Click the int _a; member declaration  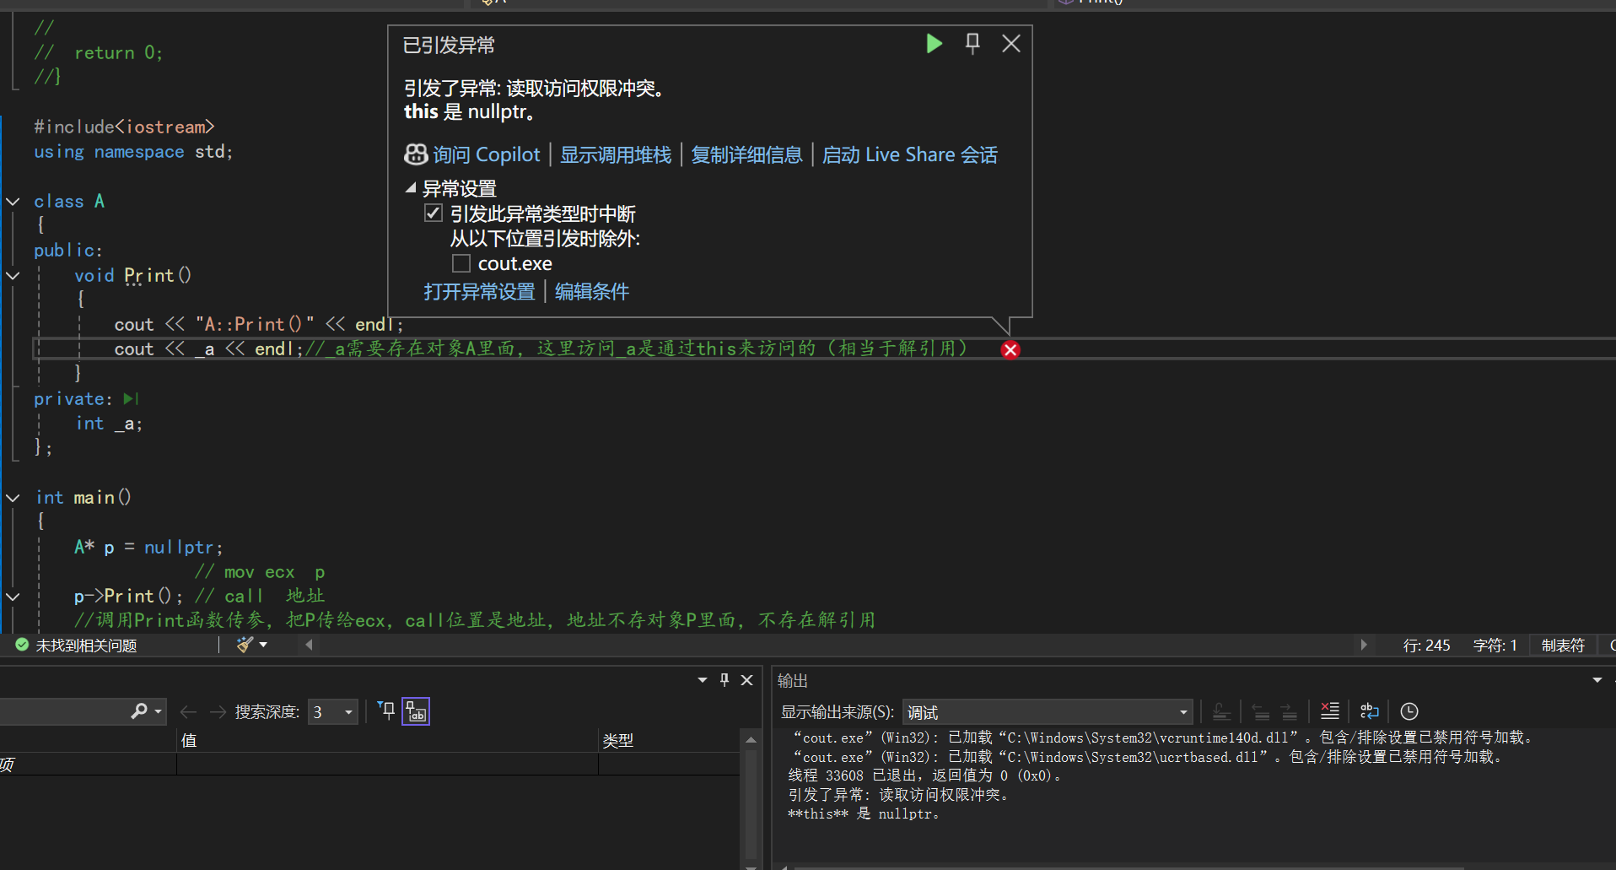(109, 424)
